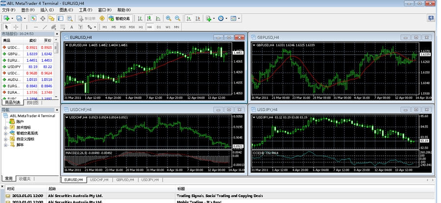Select the vertical line drawing tool
The image size is (441, 203).
(27, 27)
